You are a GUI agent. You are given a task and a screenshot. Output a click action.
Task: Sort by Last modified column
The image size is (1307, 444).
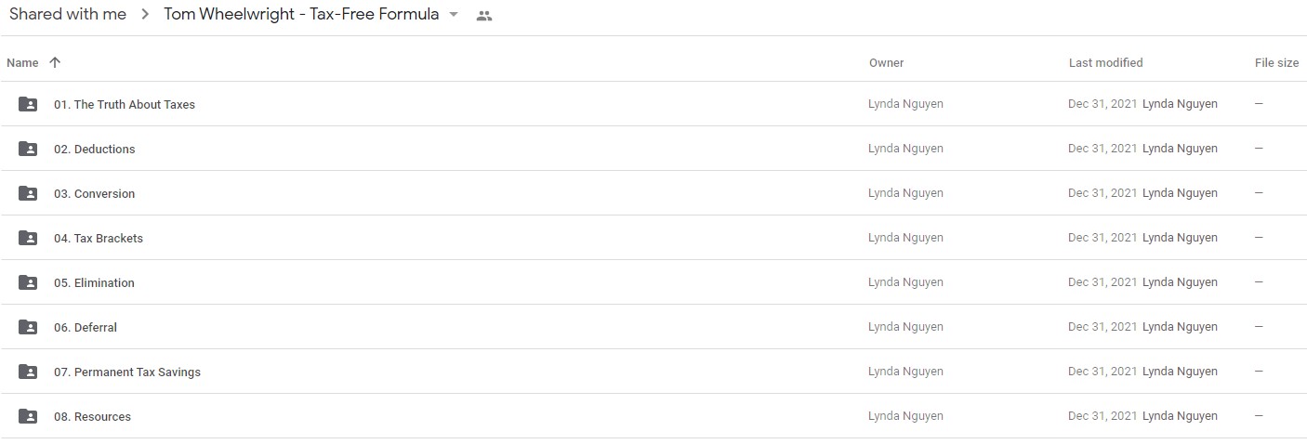click(x=1105, y=63)
